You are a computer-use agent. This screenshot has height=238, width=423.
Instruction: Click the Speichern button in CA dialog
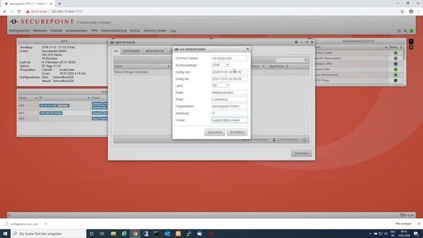tap(215, 132)
